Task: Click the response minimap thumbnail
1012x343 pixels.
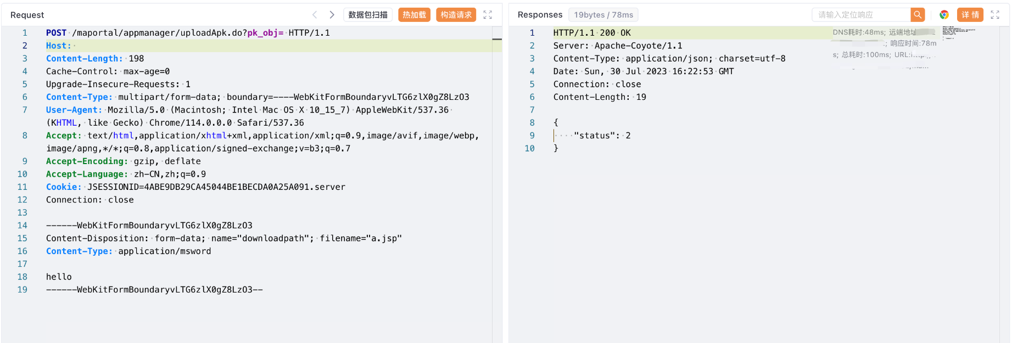Action: [958, 32]
